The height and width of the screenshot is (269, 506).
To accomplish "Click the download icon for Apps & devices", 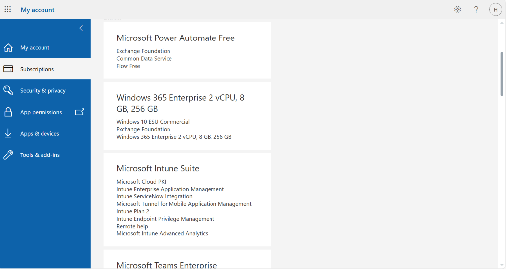I will (8, 134).
